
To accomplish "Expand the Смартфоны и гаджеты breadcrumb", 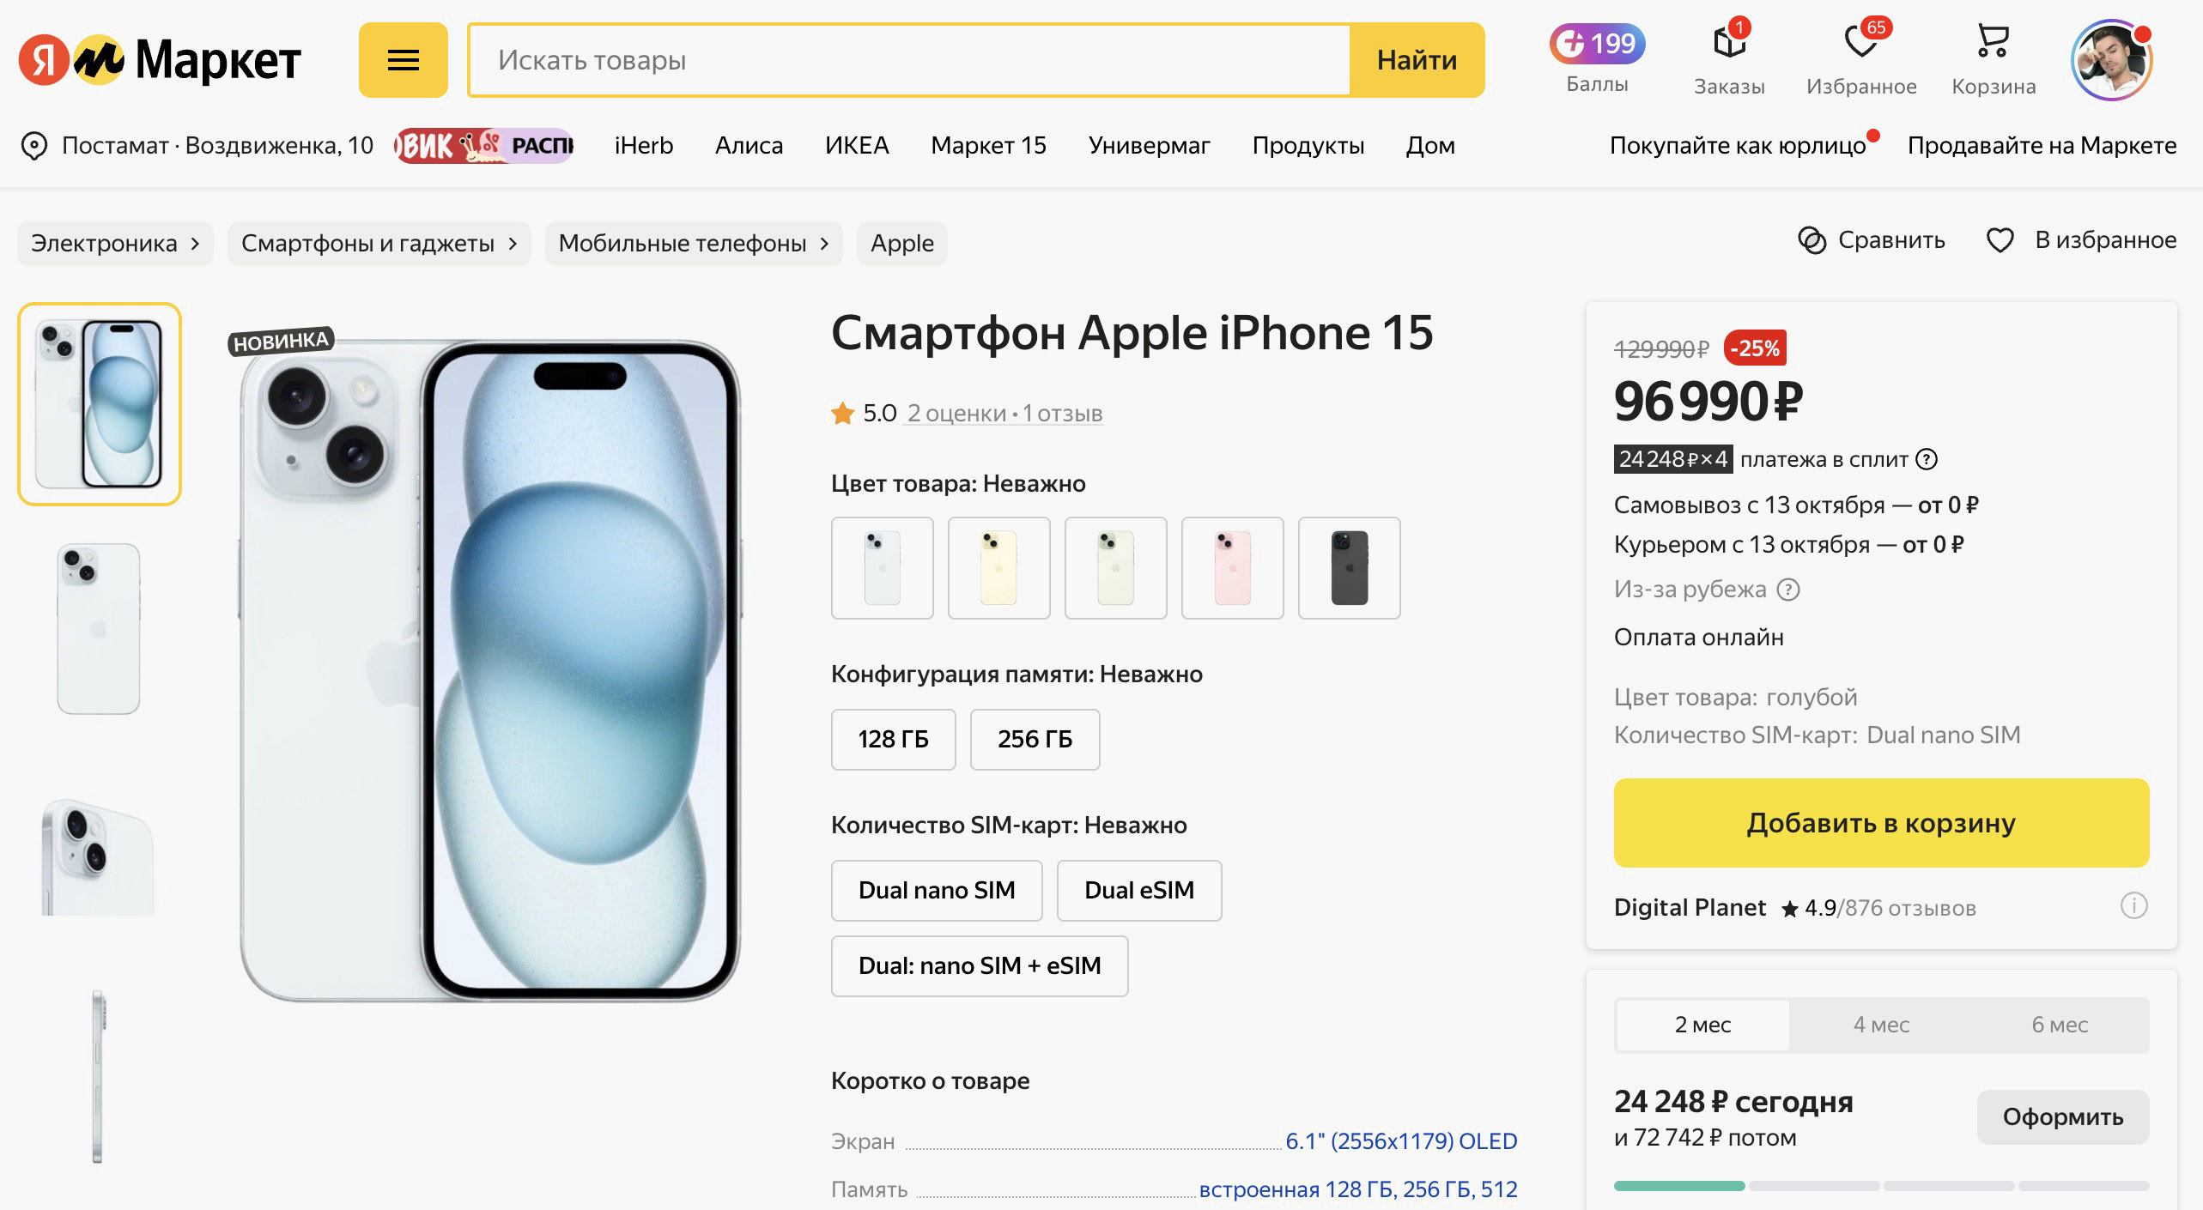I will tap(513, 244).
